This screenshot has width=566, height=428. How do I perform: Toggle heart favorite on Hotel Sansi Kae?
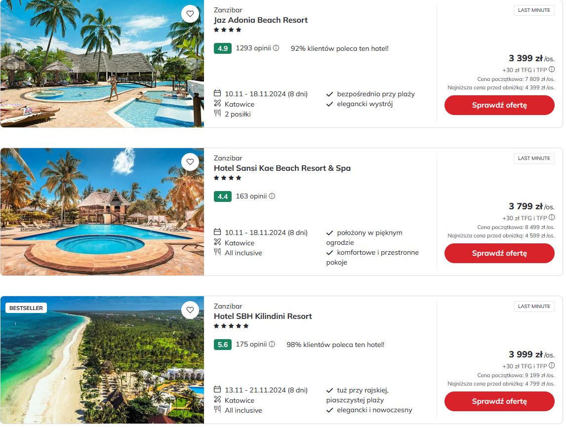tap(190, 162)
